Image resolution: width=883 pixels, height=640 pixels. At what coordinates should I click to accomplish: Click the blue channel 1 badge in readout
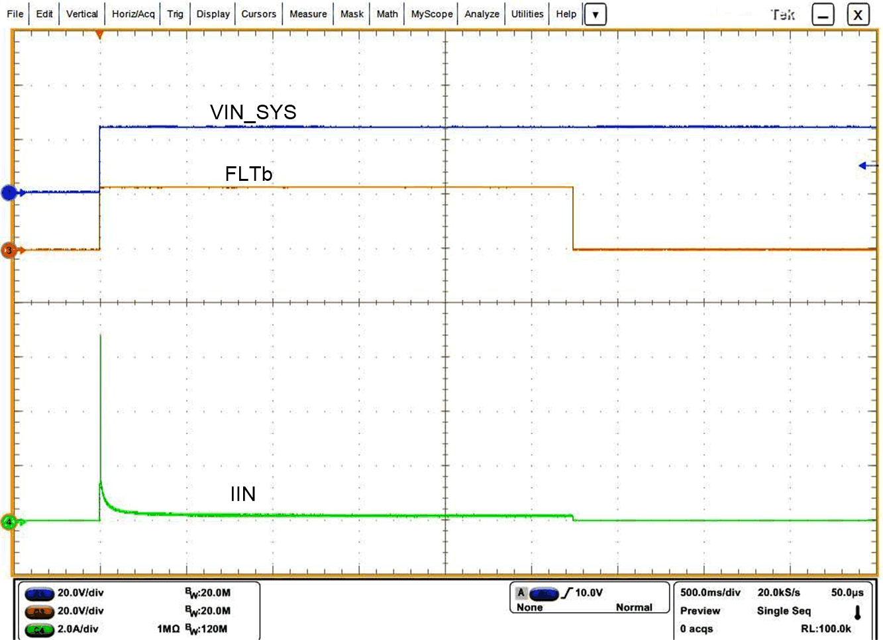39,594
